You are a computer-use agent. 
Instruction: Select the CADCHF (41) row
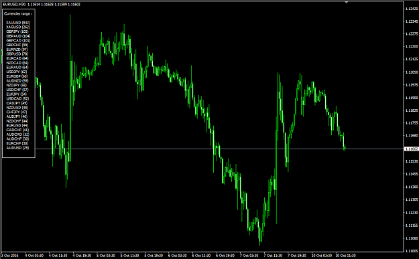pyautogui.click(x=17, y=130)
